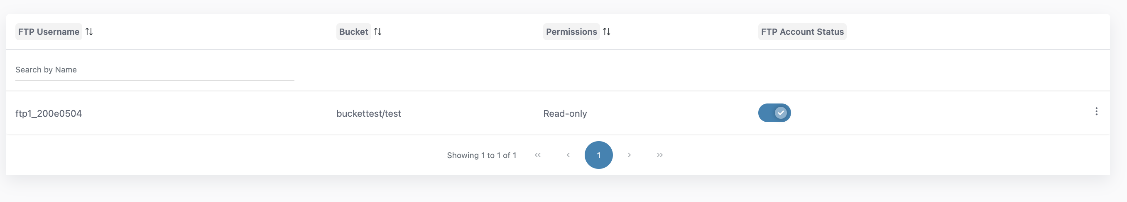The image size is (1127, 202).
Task: Click the buckettest/test bucket entry
Action: pos(368,113)
